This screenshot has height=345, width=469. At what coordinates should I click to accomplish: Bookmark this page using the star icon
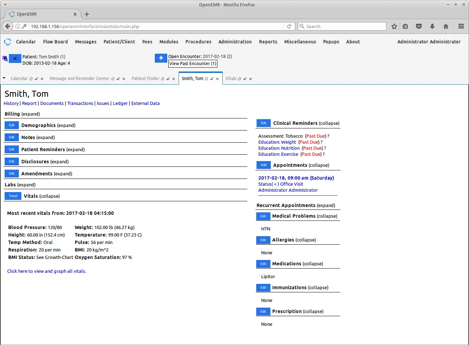coord(394,26)
